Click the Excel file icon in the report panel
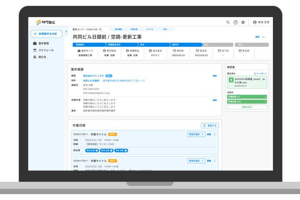Image resolution: width=300 pixels, height=200 pixels. point(231,80)
